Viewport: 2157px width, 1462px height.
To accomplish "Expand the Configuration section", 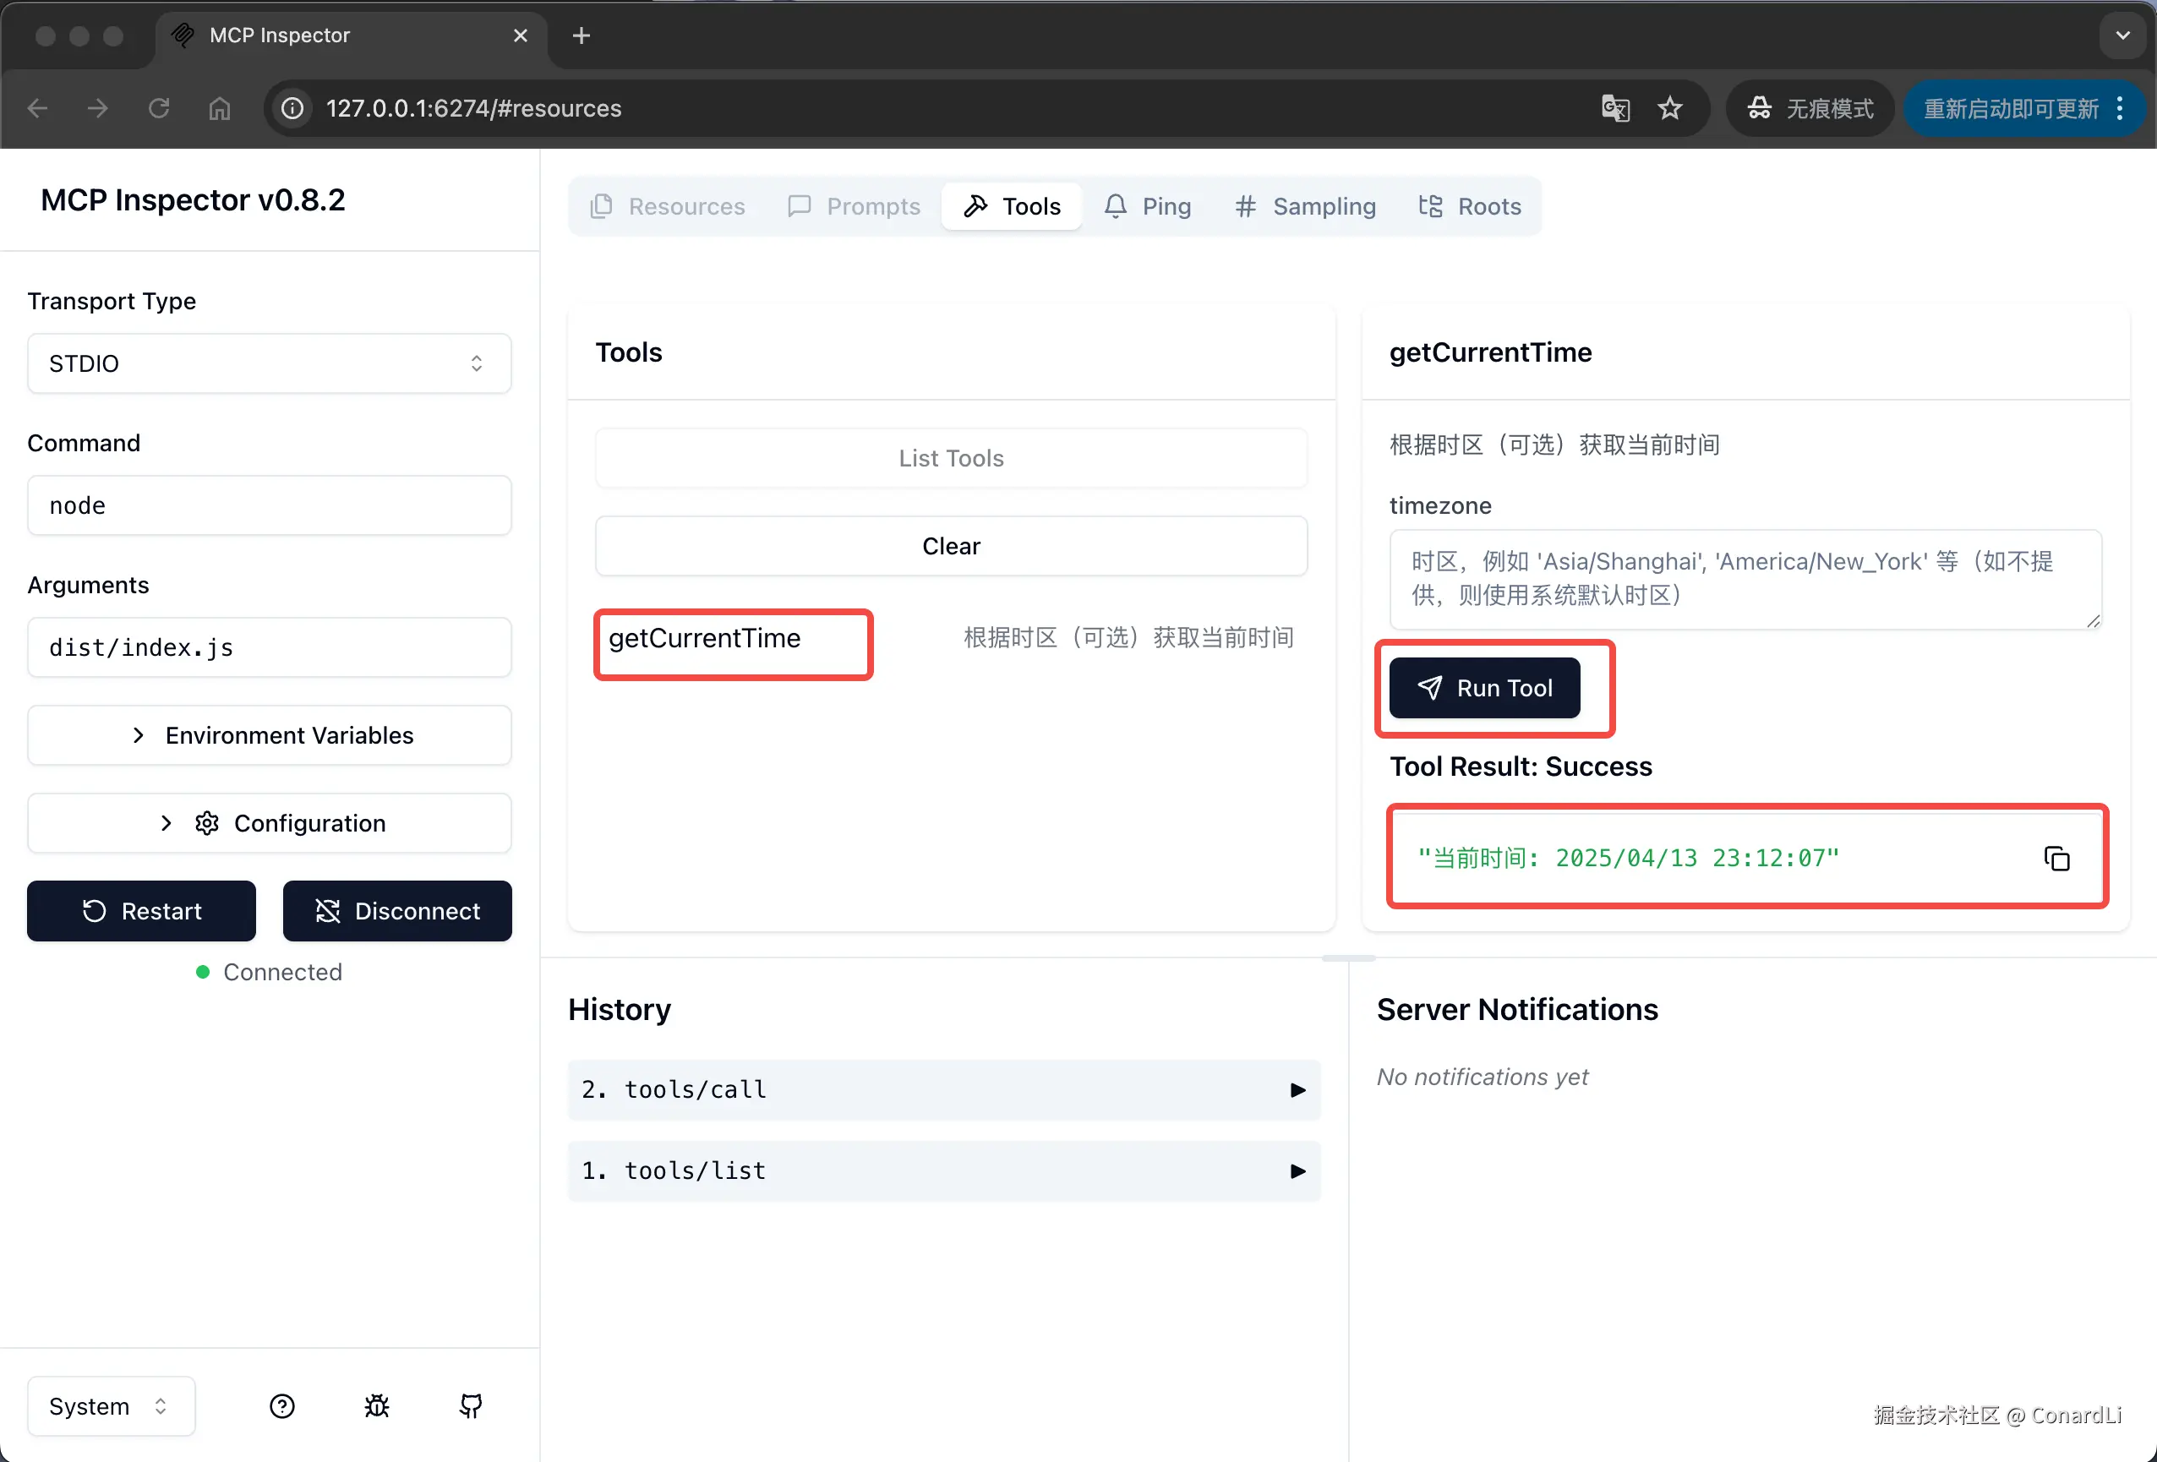I will click(x=269, y=822).
